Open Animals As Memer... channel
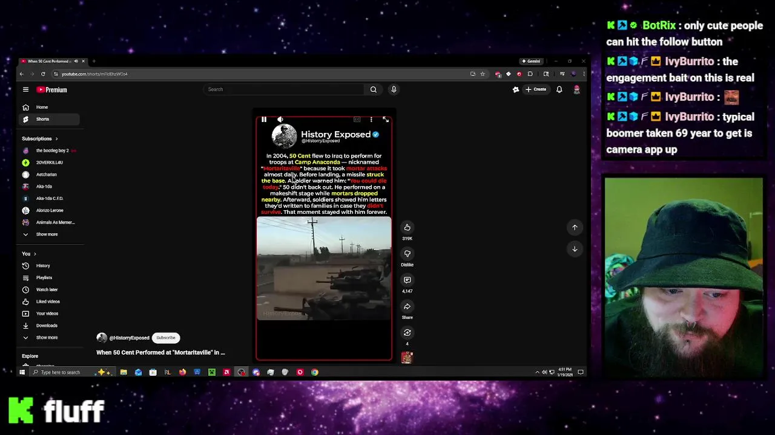 (x=48, y=222)
